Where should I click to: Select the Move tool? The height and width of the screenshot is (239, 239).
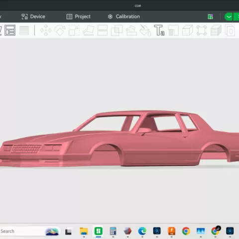tap(46, 30)
